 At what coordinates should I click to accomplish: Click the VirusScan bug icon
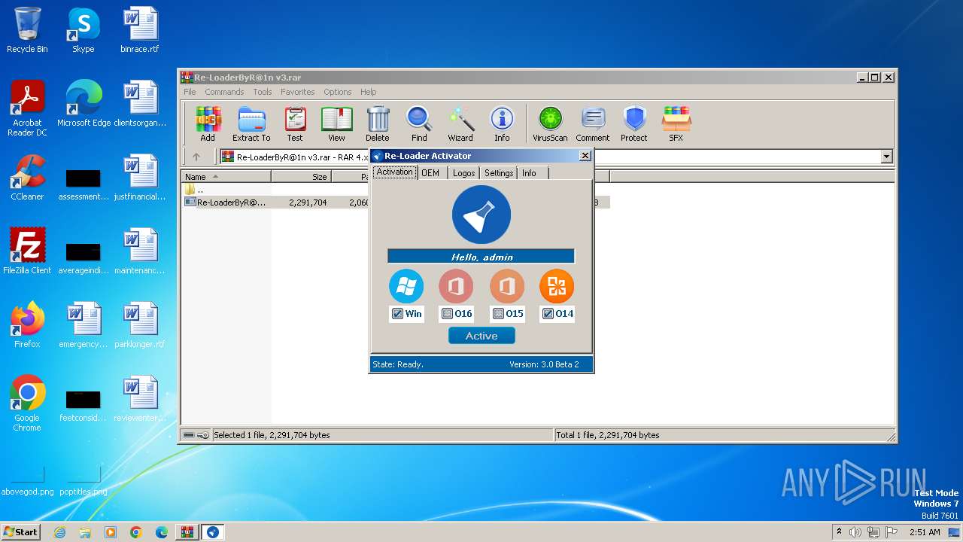point(550,123)
